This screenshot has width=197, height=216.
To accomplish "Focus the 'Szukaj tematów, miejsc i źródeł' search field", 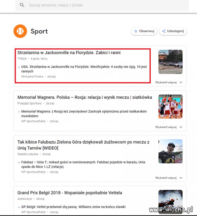I will (102, 5).
